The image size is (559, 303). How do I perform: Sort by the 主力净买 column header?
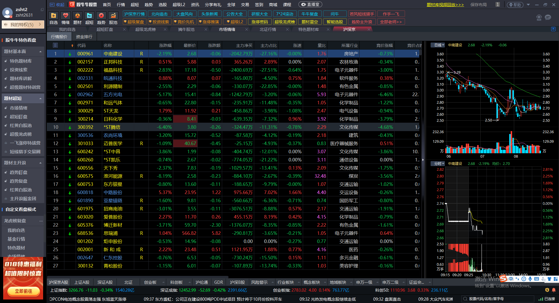244,45
